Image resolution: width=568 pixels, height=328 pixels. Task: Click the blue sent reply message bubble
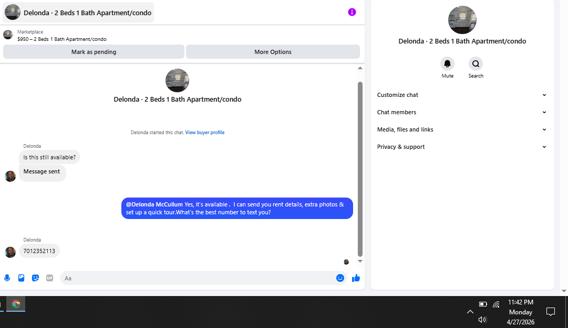[237, 208]
